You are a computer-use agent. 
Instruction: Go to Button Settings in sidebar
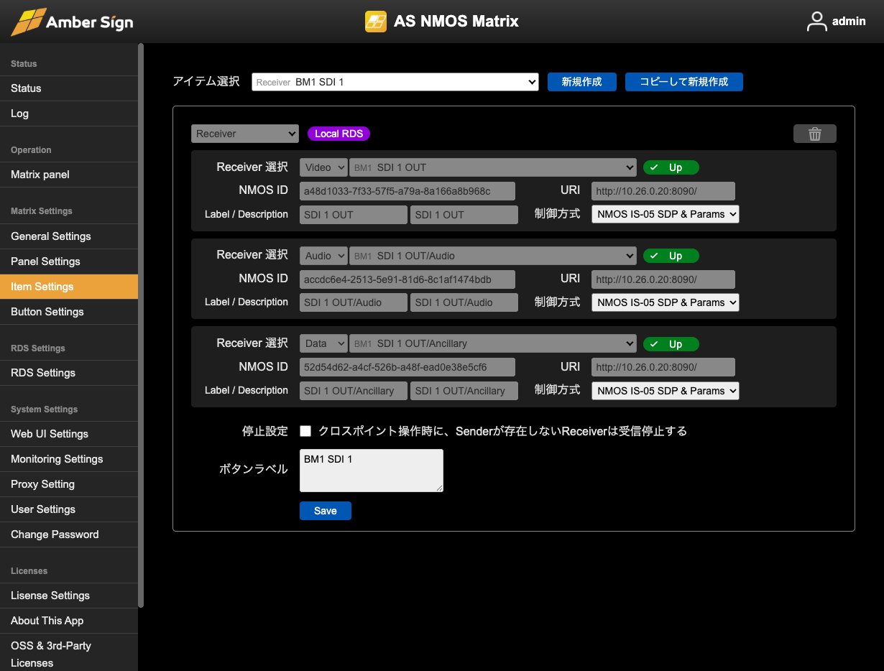click(x=47, y=312)
